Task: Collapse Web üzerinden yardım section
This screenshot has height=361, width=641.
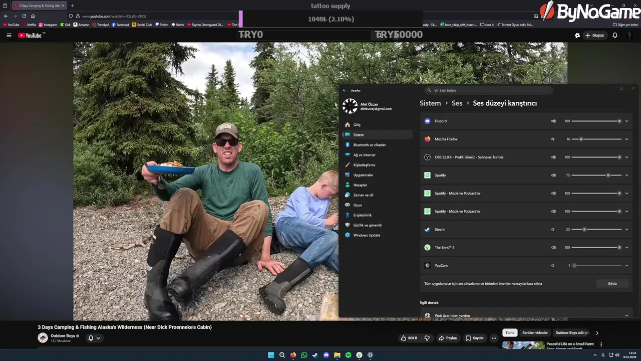Action: [x=626, y=315]
